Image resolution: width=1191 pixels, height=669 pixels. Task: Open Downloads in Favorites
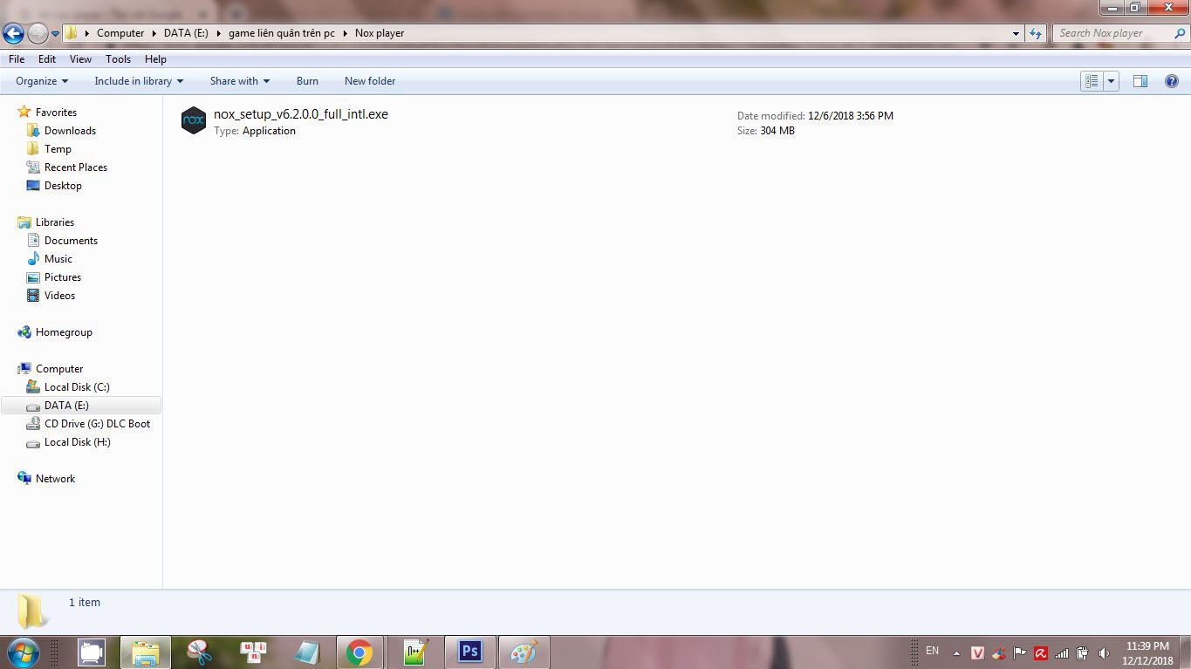point(70,131)
